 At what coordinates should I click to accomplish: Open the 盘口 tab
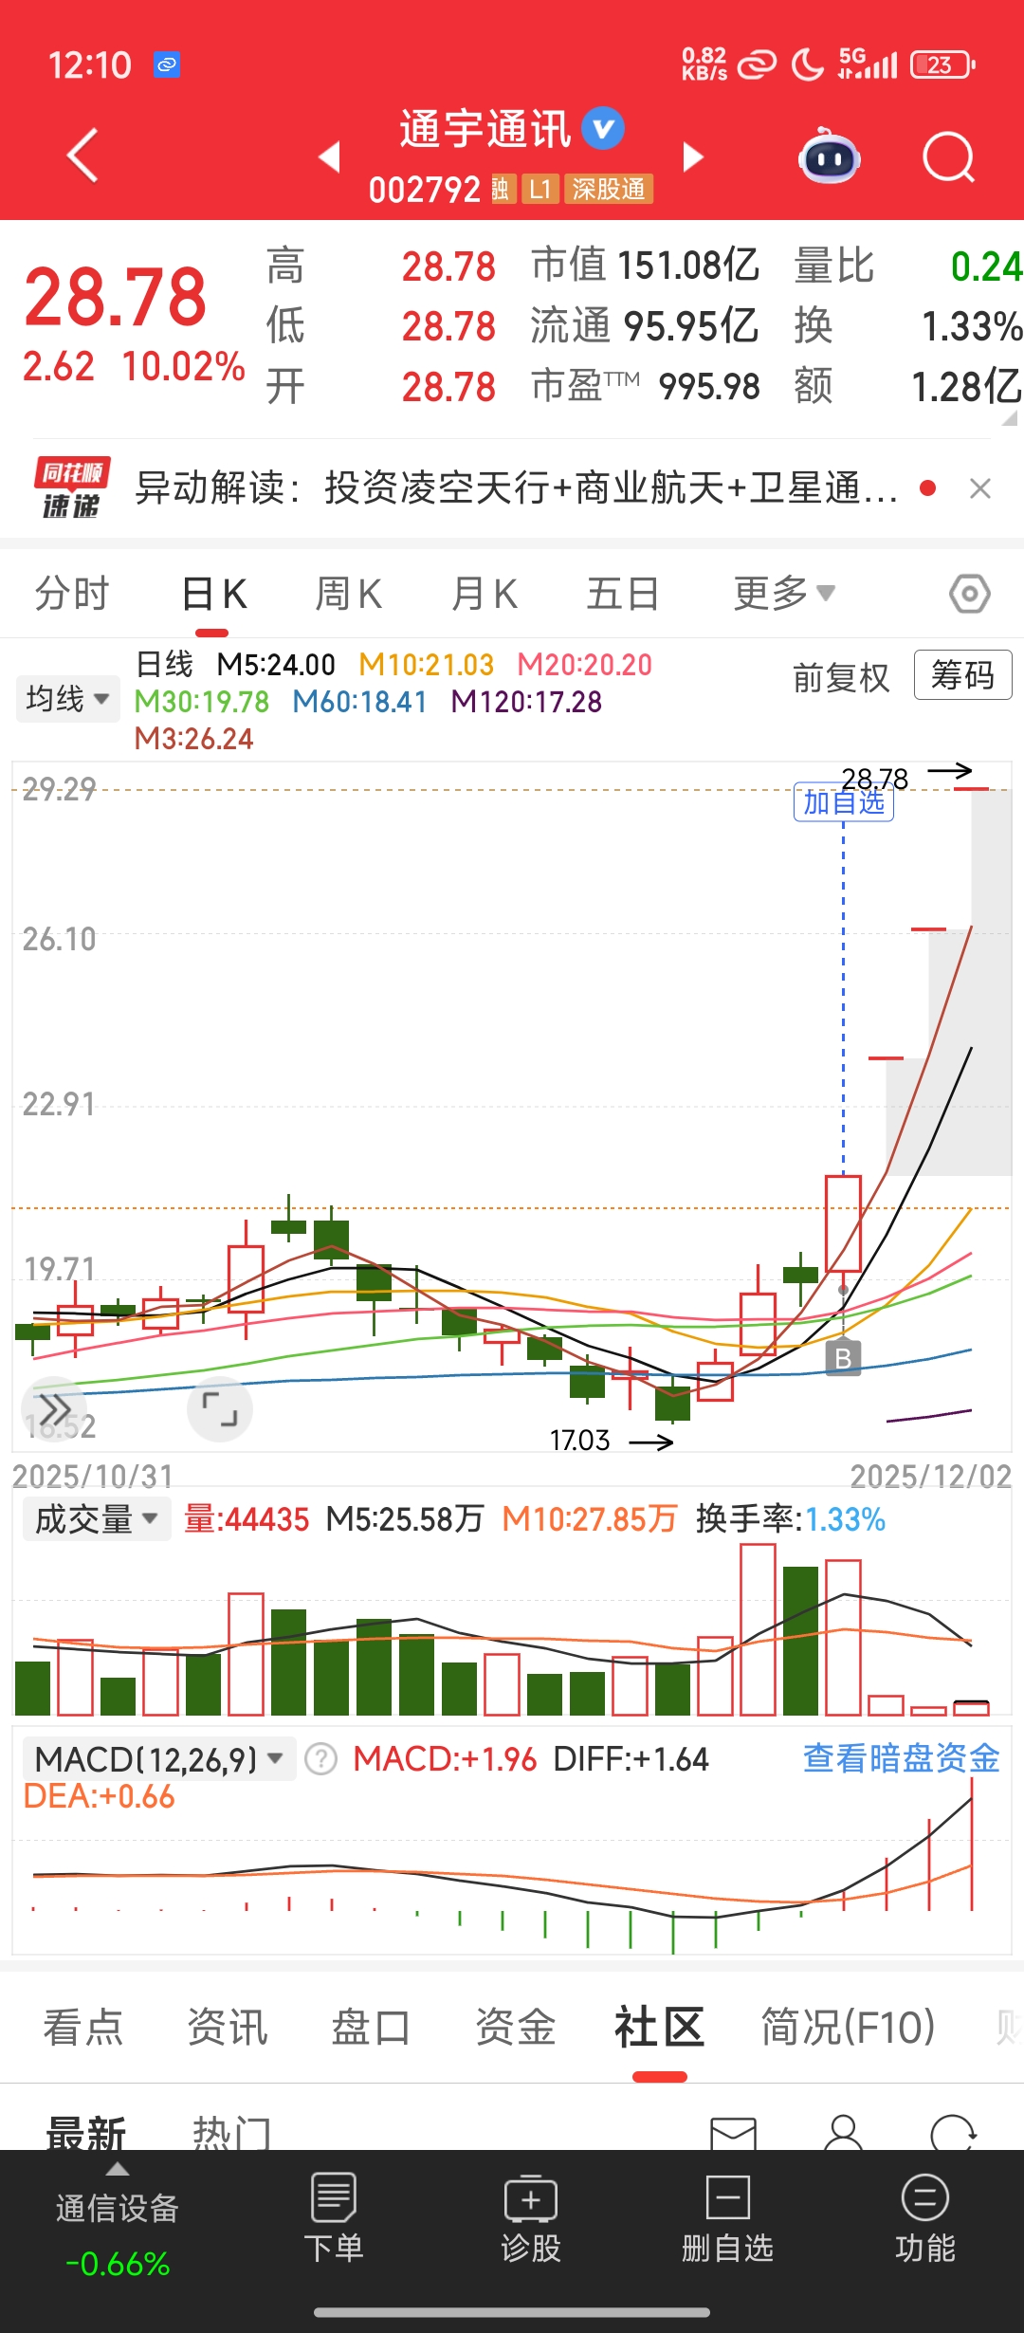(x=371, y=2028)
